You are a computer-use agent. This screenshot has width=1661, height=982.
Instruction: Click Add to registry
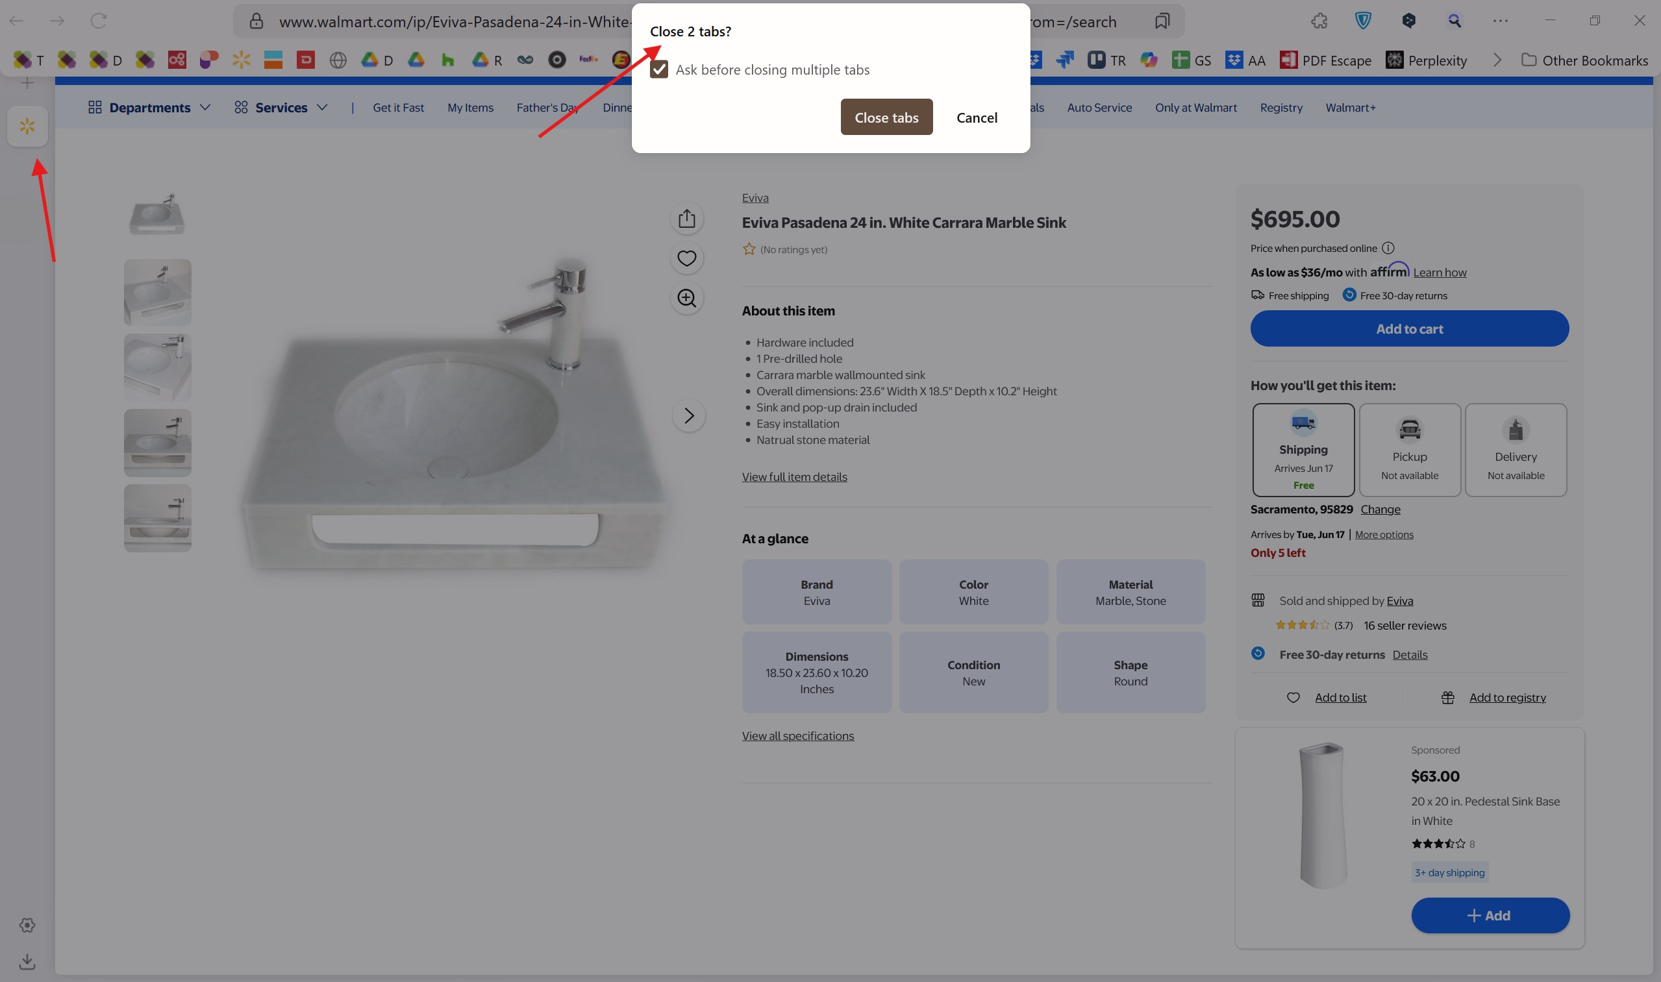pyautogui.click(x=1506, y=697)
